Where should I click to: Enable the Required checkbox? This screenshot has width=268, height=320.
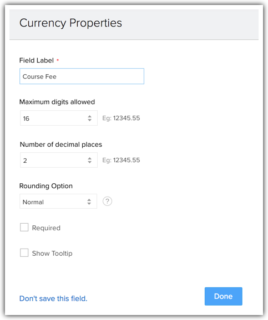click(x=24, y=227)
